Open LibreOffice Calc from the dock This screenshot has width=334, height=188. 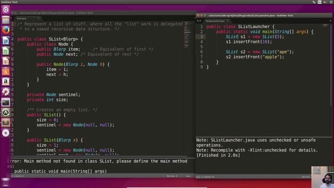(x=6, y=51)
